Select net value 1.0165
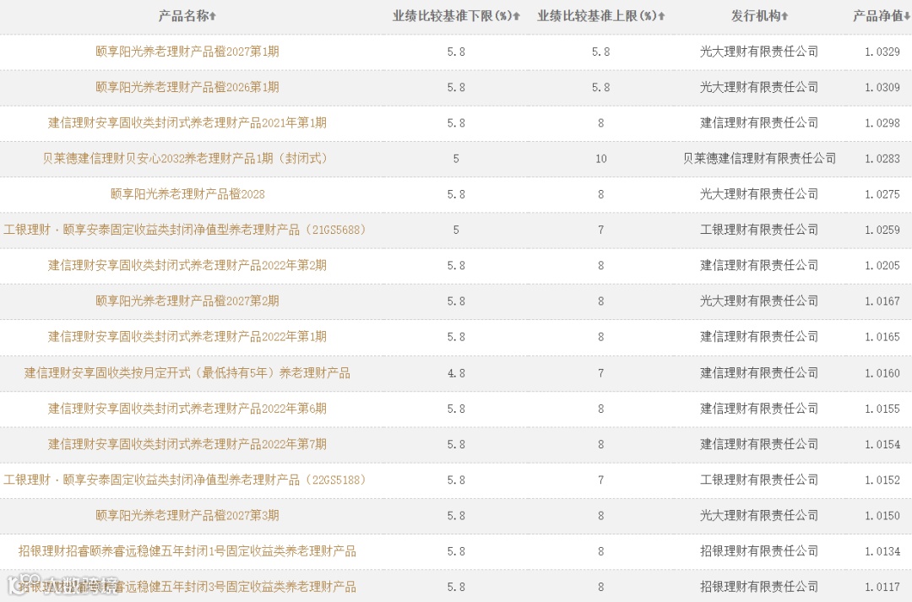Image resolution: width=912 pixels, height=602 pixels. tap(882, 337)
